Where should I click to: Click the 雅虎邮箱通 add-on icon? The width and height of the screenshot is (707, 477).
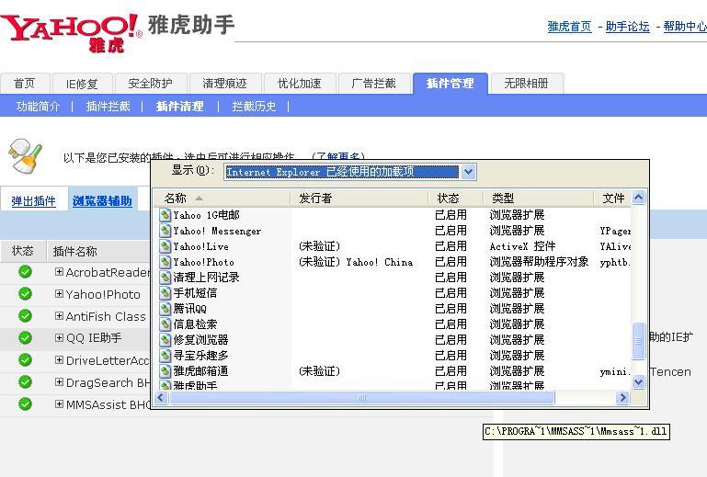pos(165,371)
